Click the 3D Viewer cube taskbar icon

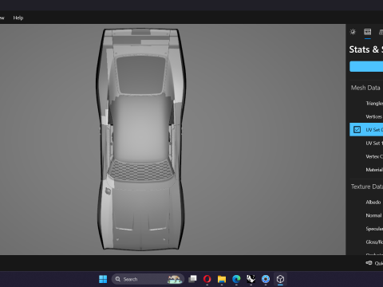(x=280, y=279)
